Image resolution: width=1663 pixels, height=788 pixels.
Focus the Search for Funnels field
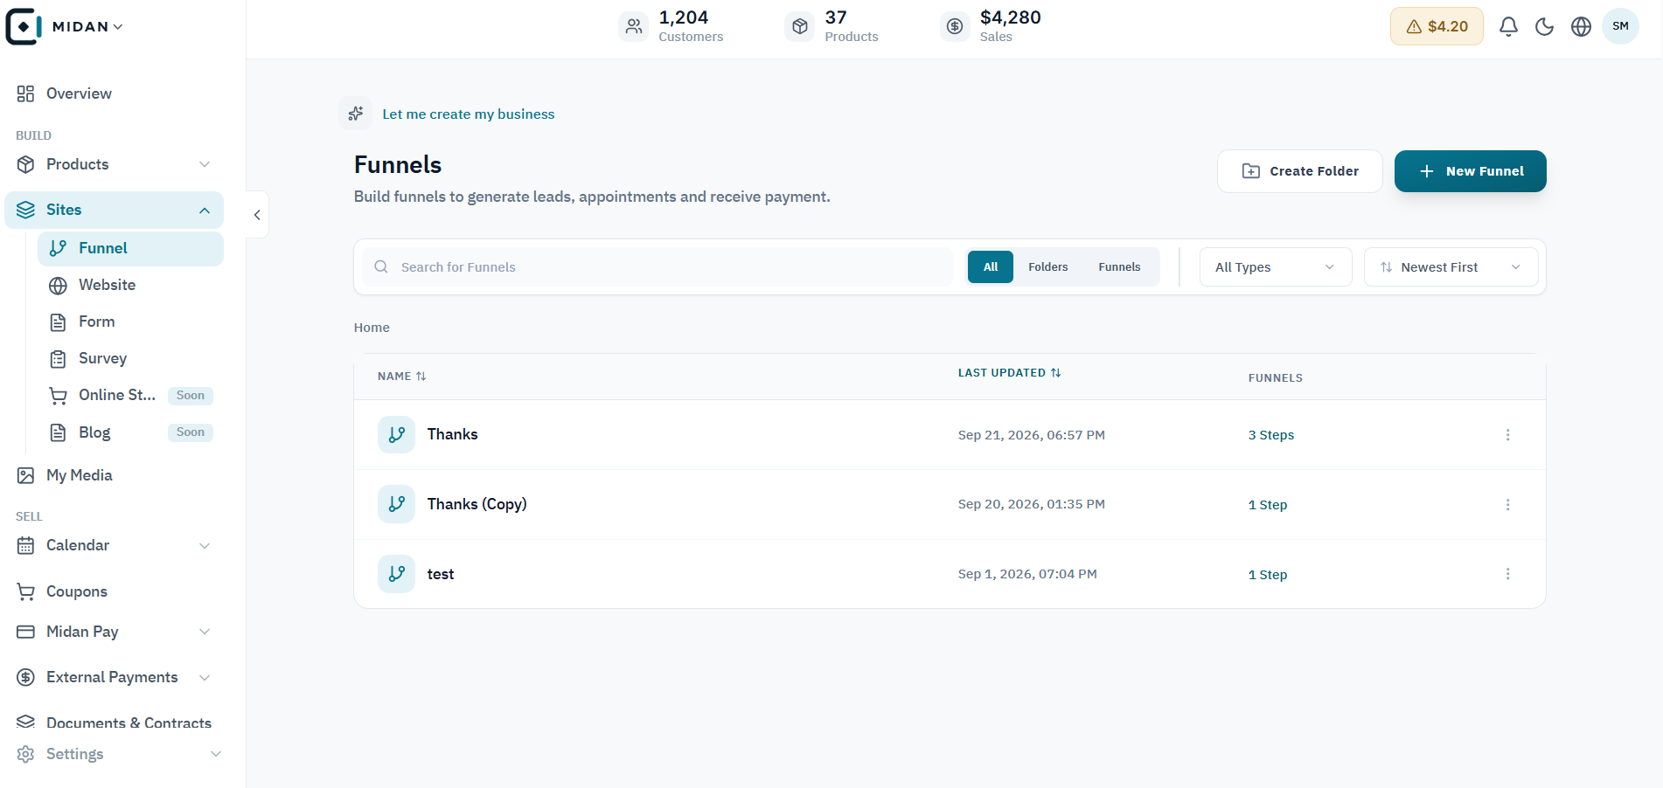(658, 267)
